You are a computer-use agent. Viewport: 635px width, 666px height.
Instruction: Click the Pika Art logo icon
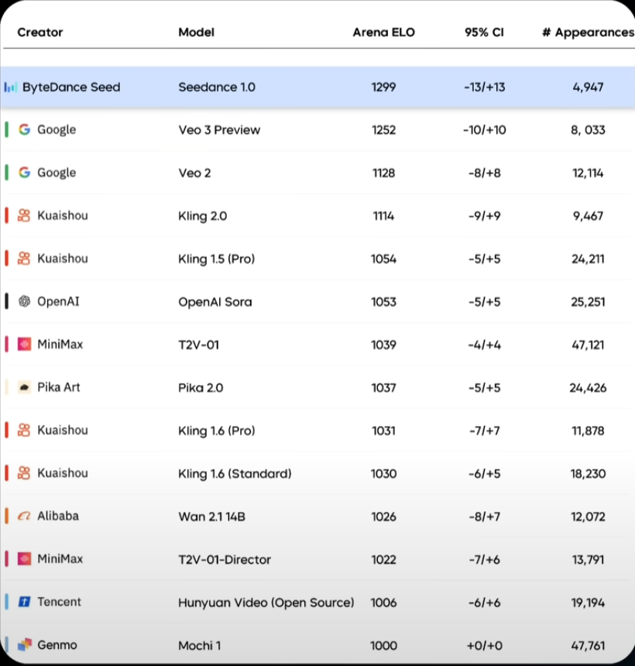click(x=24, y=387)
